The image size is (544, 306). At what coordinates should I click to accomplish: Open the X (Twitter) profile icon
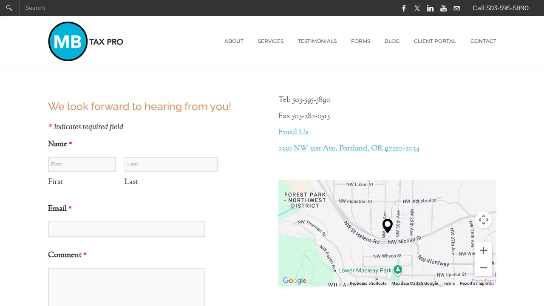coord(417,8)
